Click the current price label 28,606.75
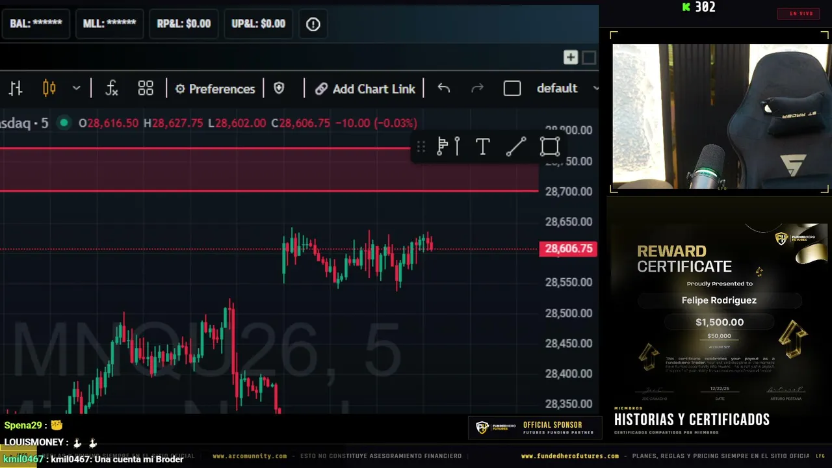 click(569, 248)
